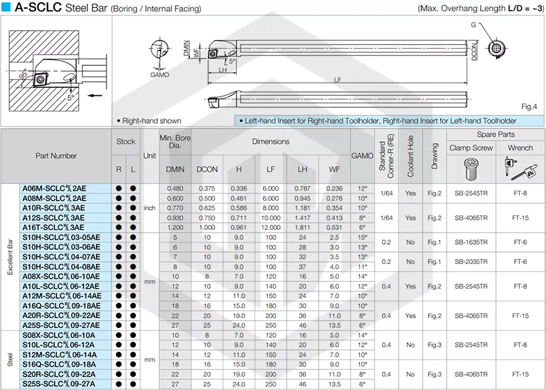Click the G end-view circle of the bar
Viewport: 546px width, 390px height.
click(x=497, y=49)
